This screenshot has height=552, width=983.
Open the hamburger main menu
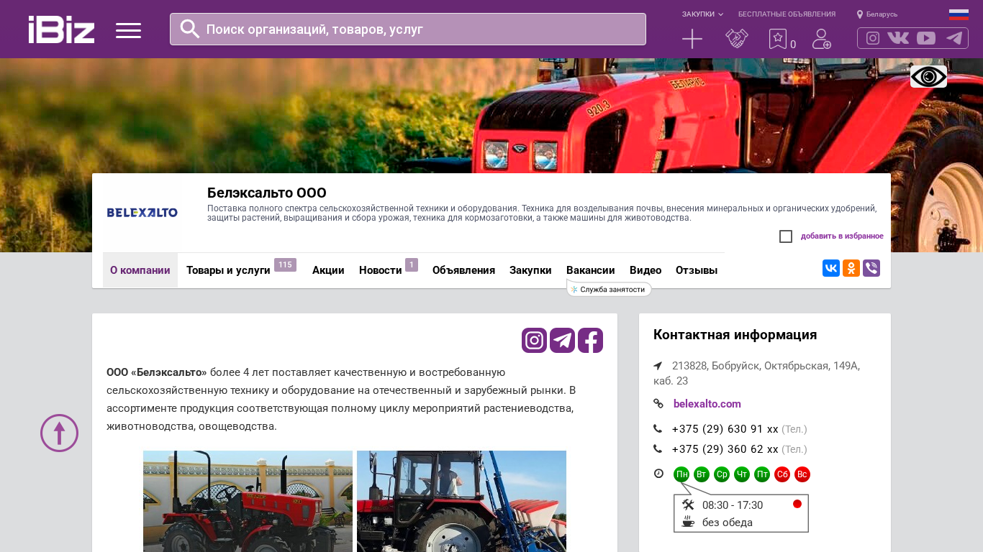pos(128,30)
